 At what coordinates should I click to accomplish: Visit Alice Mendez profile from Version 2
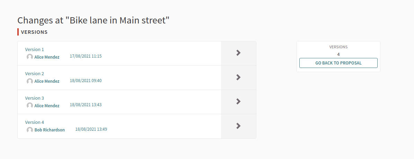(47, 81)
